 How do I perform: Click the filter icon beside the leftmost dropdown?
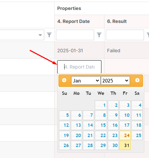[49, 35]
